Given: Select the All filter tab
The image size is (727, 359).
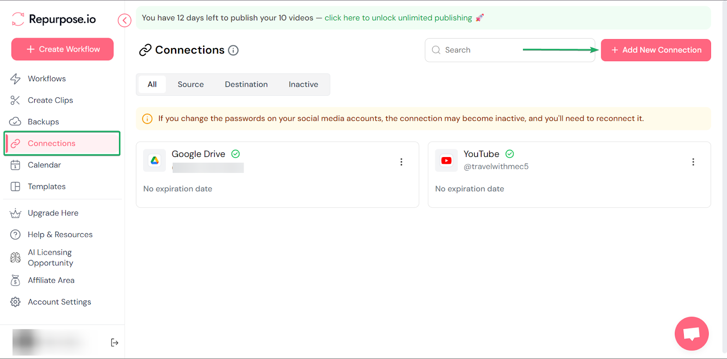Looking at the screenshot, I should tap(152, 84).
